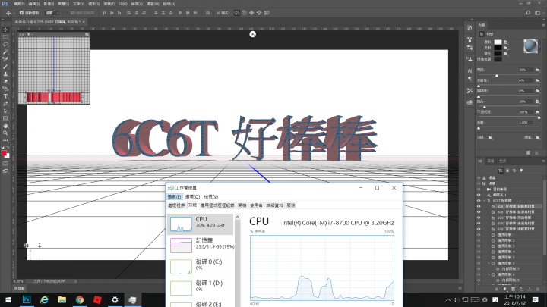Click the 3D pan object mode icon

pos(251,13)
